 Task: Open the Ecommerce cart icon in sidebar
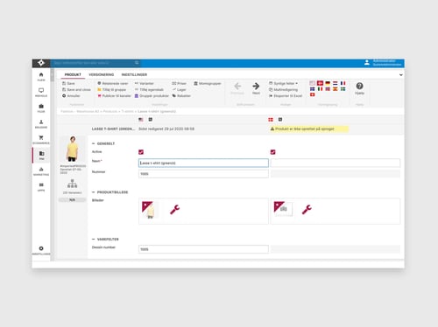click(x=41, y=137)
